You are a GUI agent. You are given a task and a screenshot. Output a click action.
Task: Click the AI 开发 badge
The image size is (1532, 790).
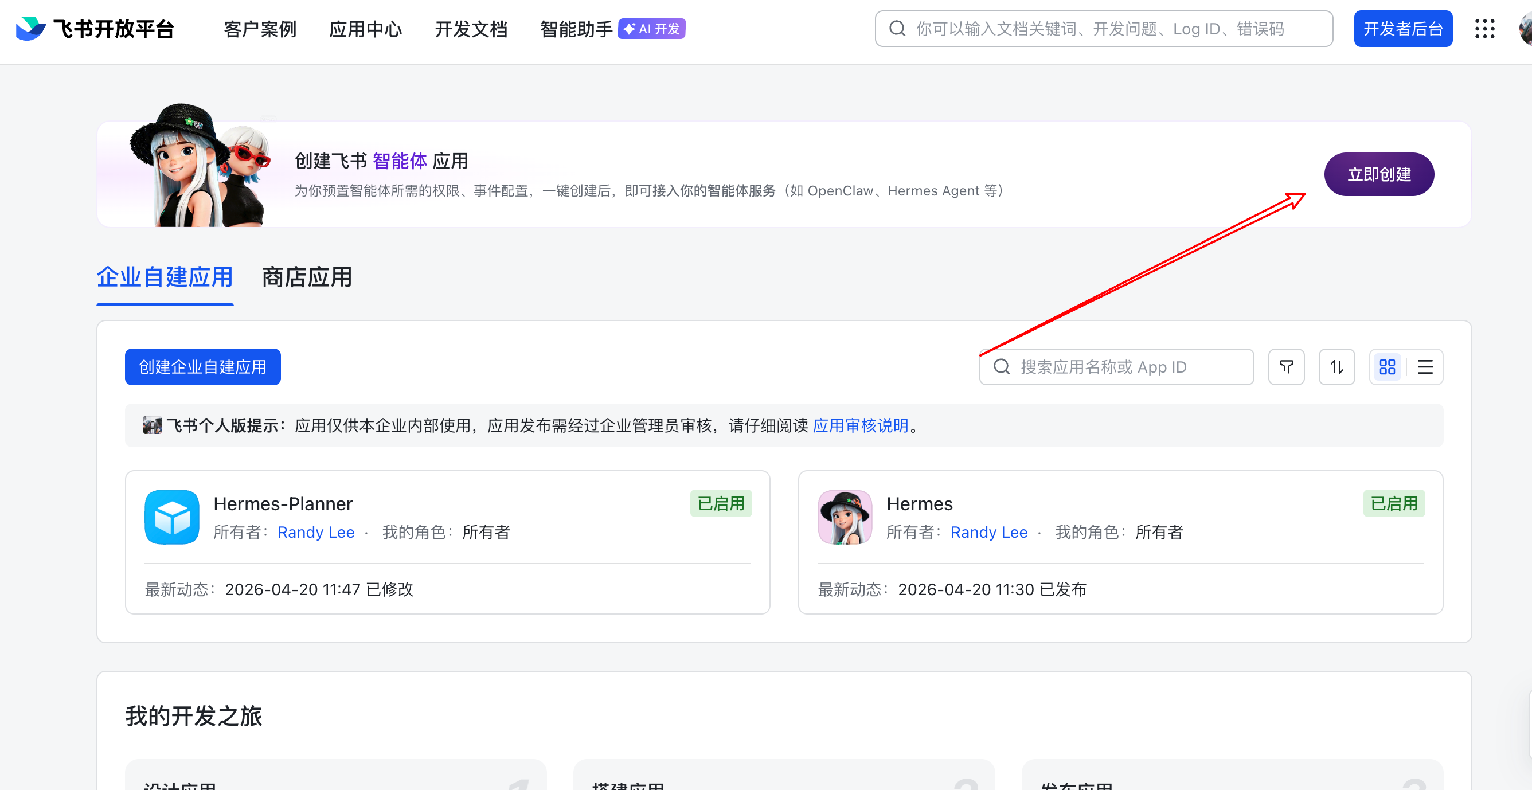pos(652,29)
